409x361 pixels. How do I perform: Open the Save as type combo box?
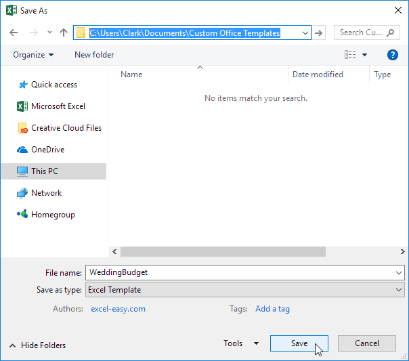click(x=245, y=290)
